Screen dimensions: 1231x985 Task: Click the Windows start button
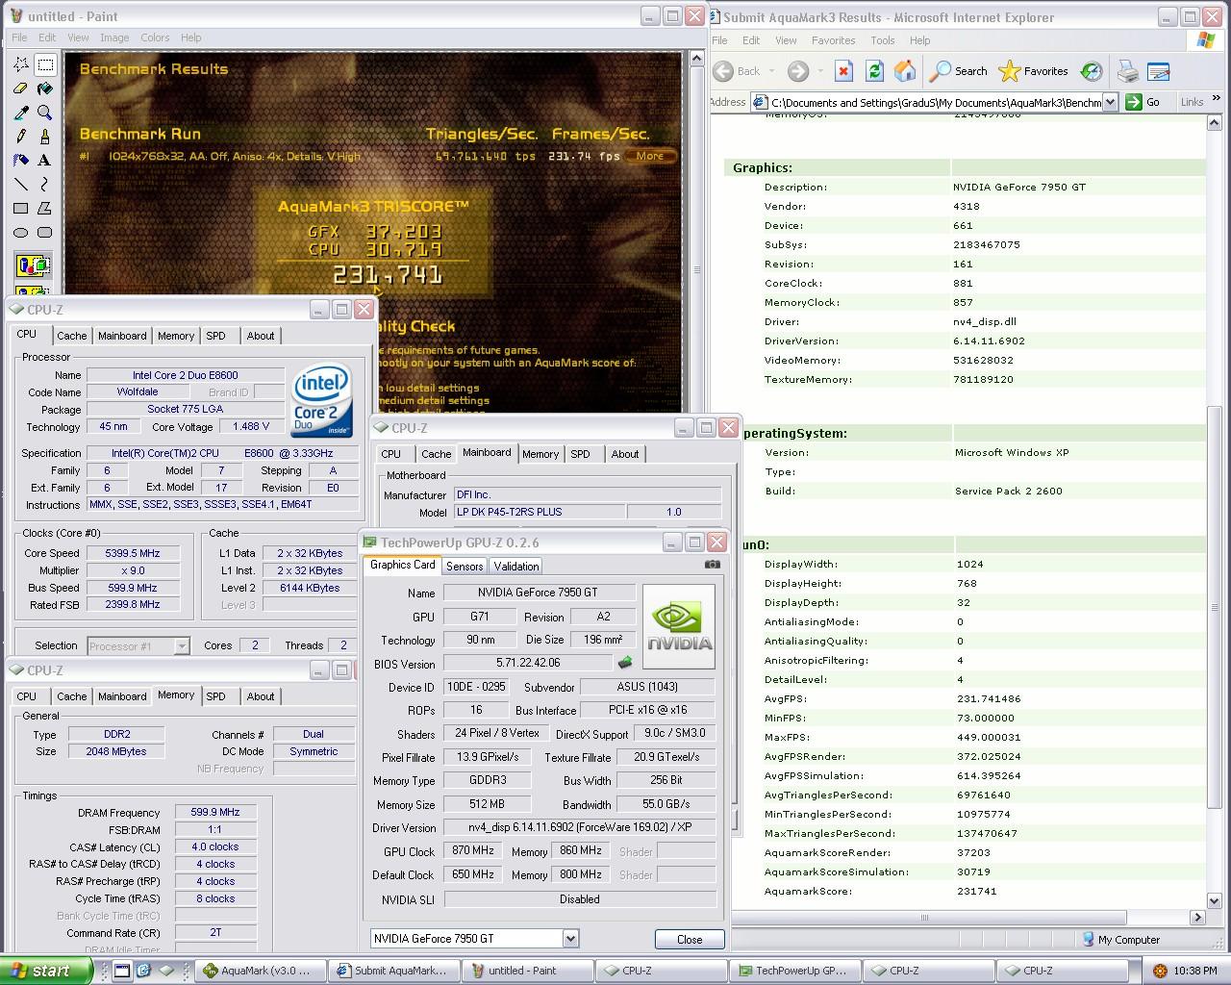click(46, 971)
